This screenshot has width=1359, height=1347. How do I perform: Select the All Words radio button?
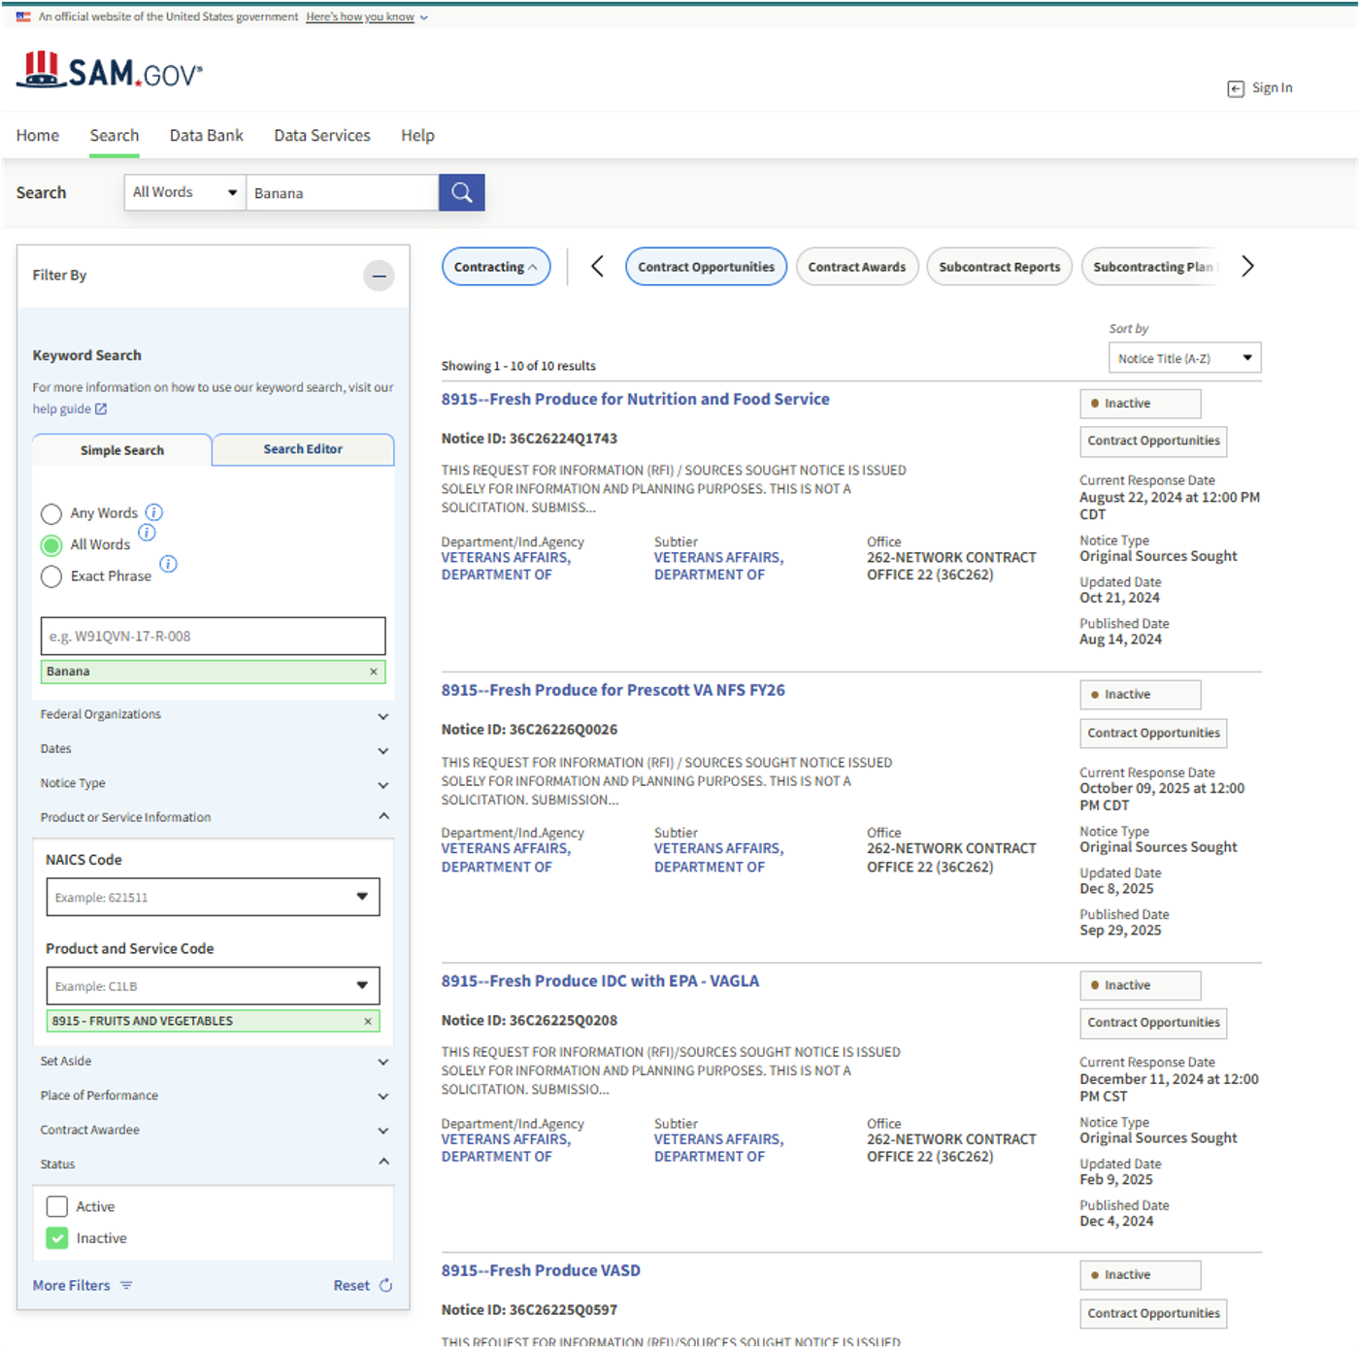tap(51, 545)
